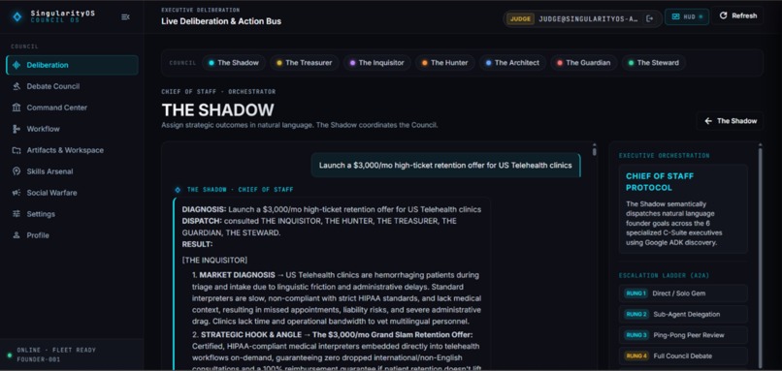Open Debate Council in the sidebar
The image size is (782, 371).
pos(73,86)
